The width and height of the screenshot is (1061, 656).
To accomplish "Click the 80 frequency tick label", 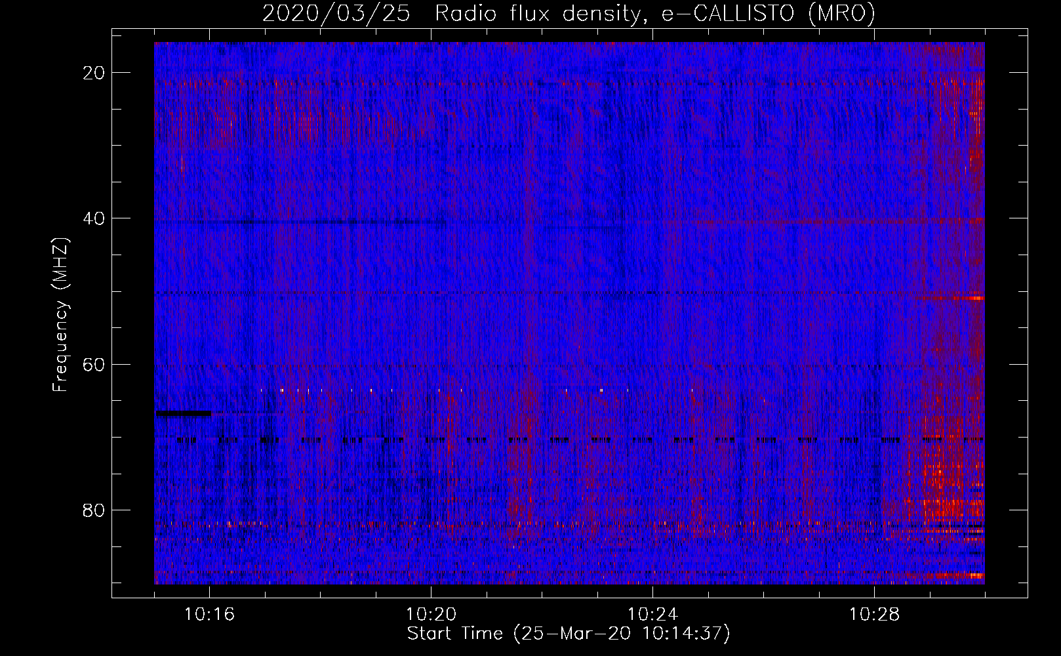I will [94, 510].
